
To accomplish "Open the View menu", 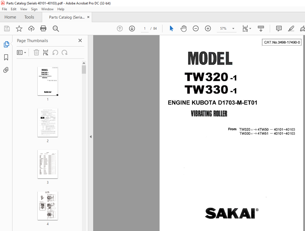I will pyautogui.click(x=24, y=9).
